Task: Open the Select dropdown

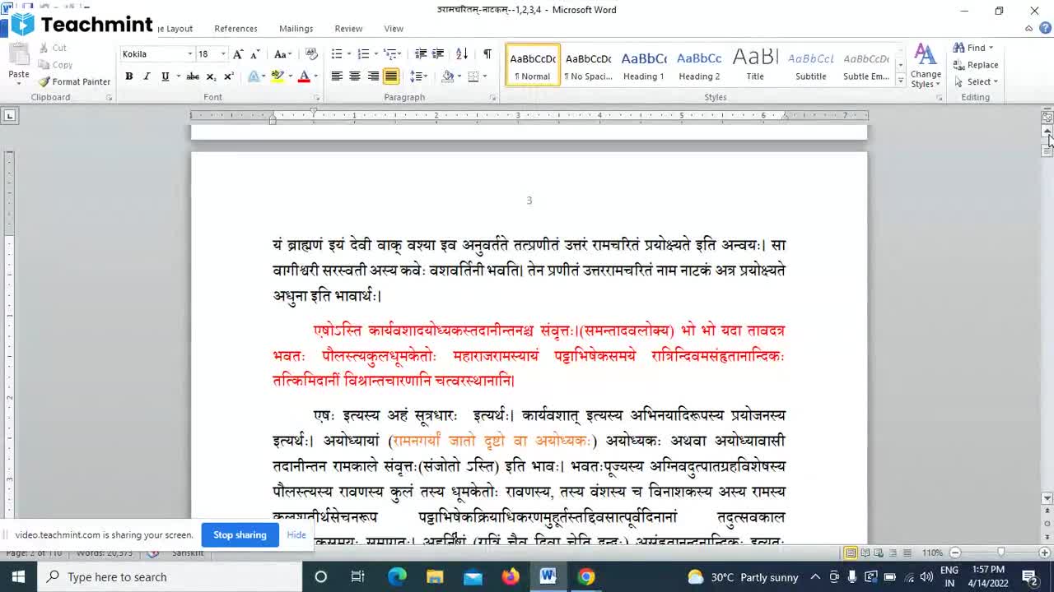Action: click(x=977, y=81)
